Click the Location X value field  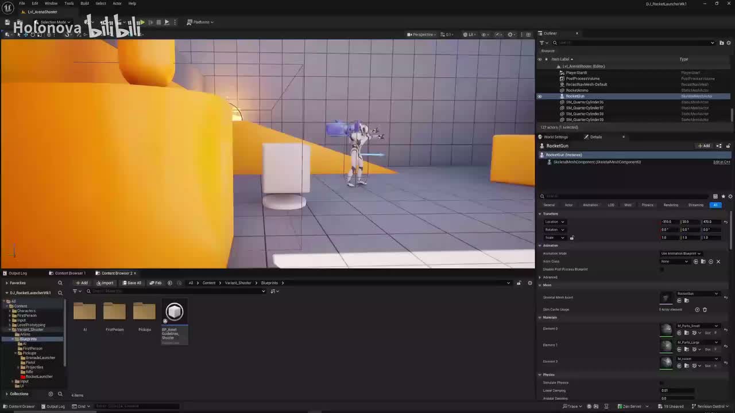(x=671, y=222)
